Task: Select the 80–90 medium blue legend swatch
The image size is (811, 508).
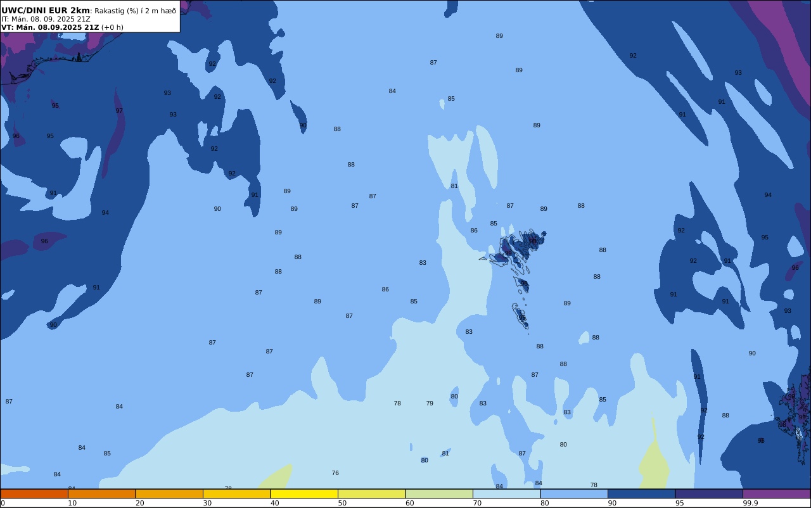Action: coord(574,493)
